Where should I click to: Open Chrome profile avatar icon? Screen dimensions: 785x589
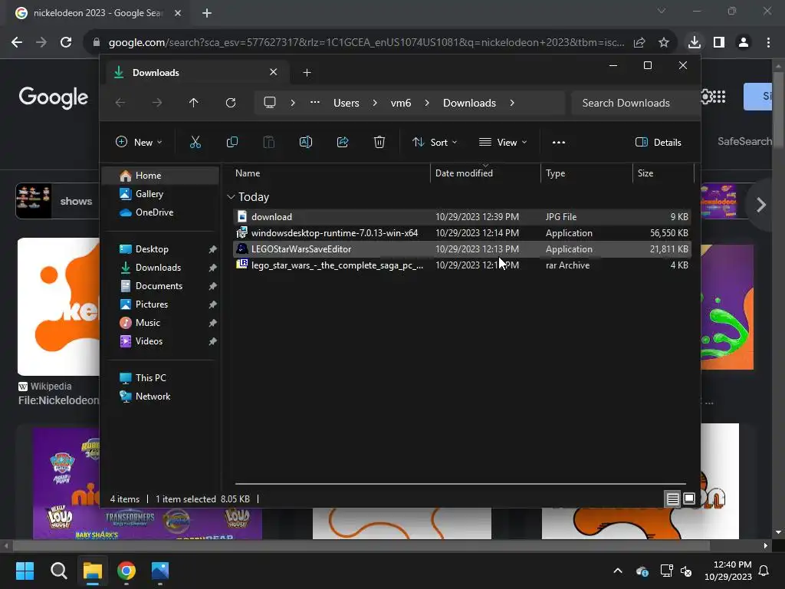pos(744,42)
